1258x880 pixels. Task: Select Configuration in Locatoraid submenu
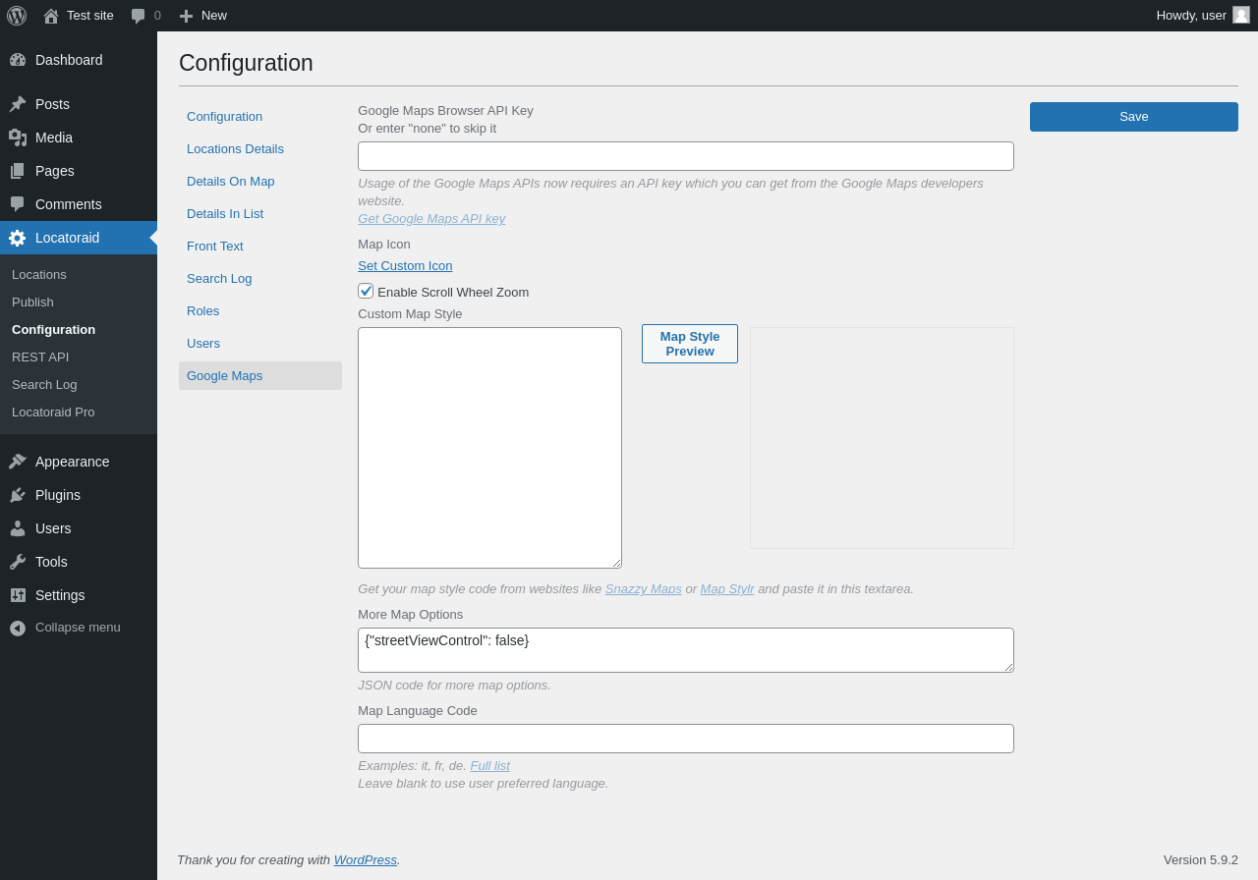click(53, 329)
